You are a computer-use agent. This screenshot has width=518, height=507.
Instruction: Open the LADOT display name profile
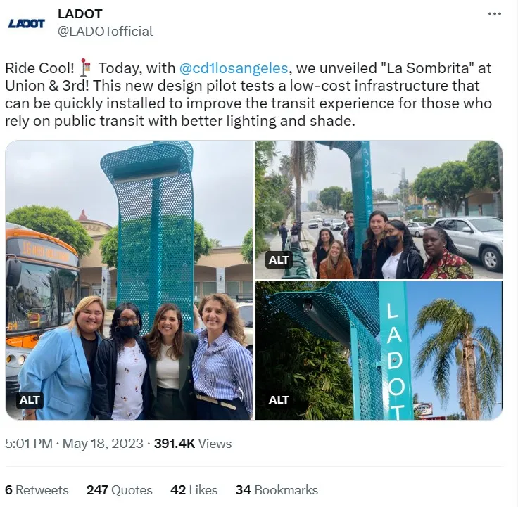coord(80,14)
